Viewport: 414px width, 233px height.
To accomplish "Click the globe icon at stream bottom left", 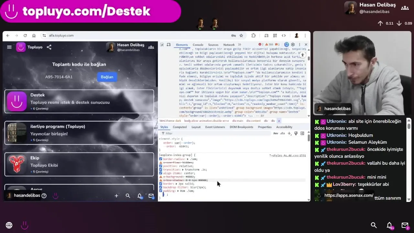I will (9, 225).
